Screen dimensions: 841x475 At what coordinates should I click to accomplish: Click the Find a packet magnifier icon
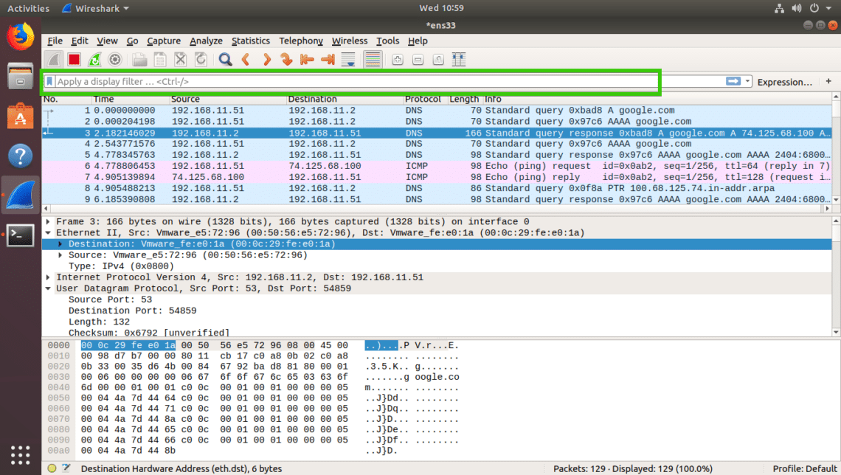(x=225, y=60)
